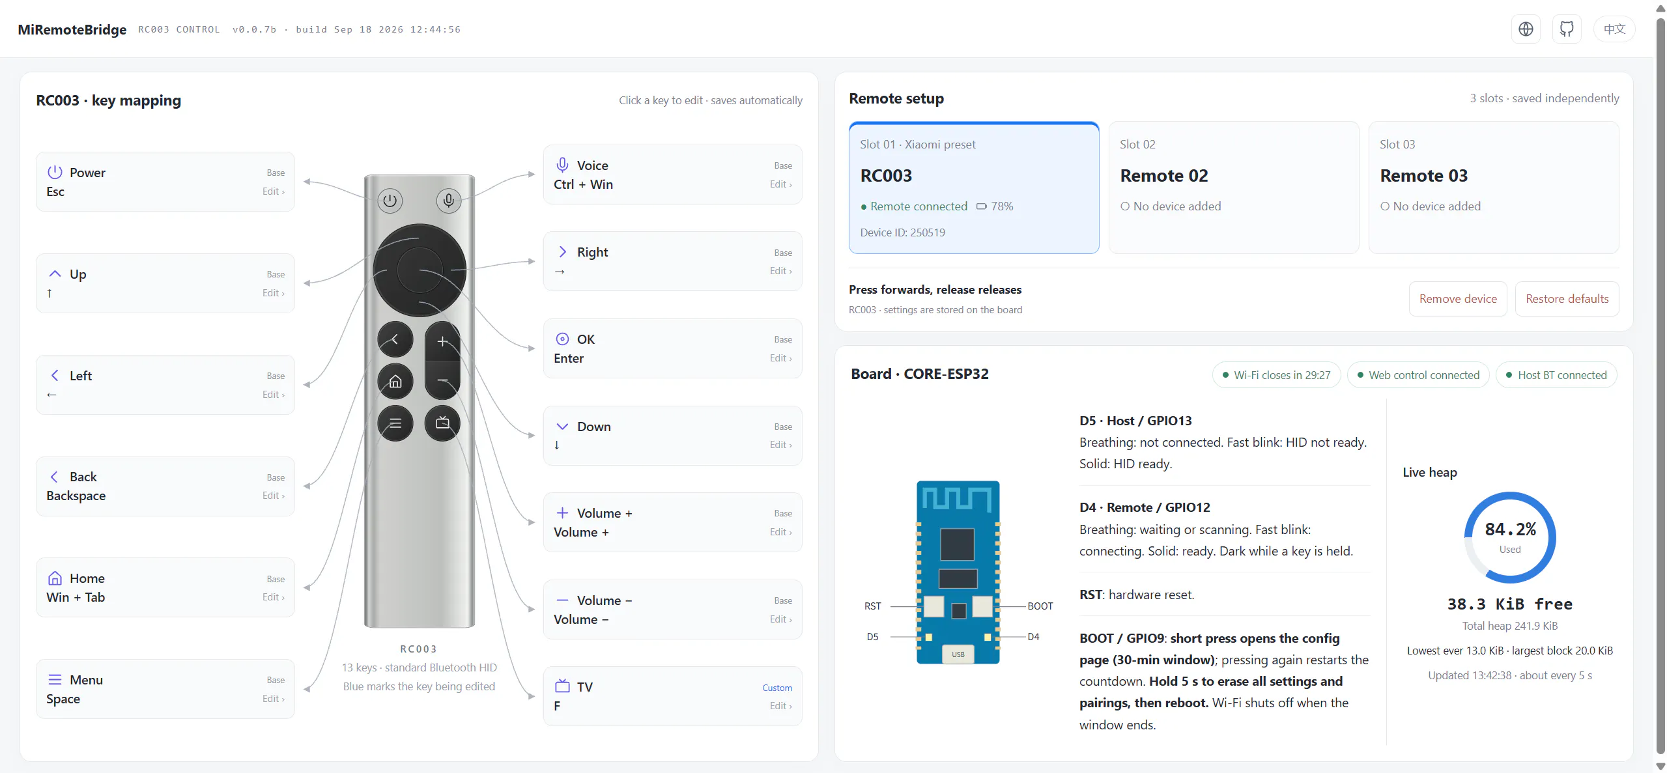Image resolution: width=1667 pixels, height=773 pixels.
Task: Click the back arrow button on the remote
Action: point(395,339)
